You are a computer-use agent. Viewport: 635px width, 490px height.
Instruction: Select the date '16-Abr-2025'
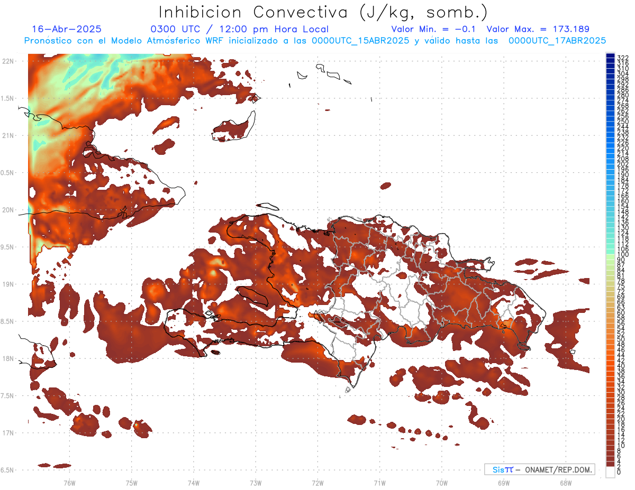pyautogui.click(x=67, y=29)
